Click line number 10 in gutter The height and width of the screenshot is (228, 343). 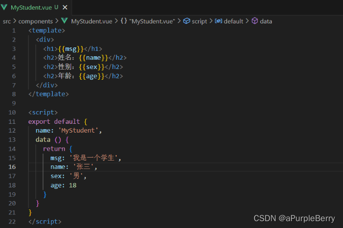pyautogui.click(x=12, y=113)
